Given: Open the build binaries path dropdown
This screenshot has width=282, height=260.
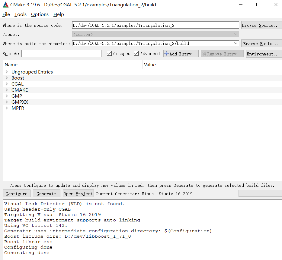Looking at the screenshot, I should pyautogui.click(x=236, y=43).
